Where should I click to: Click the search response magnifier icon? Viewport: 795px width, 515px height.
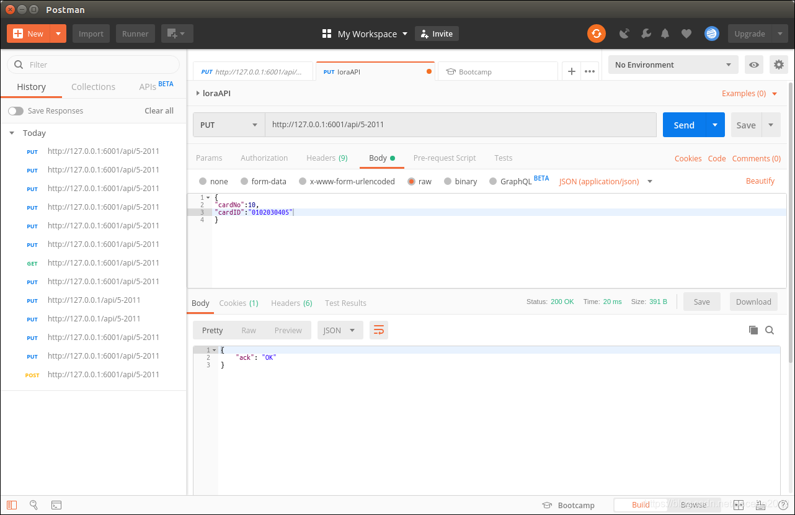(770, 330)
